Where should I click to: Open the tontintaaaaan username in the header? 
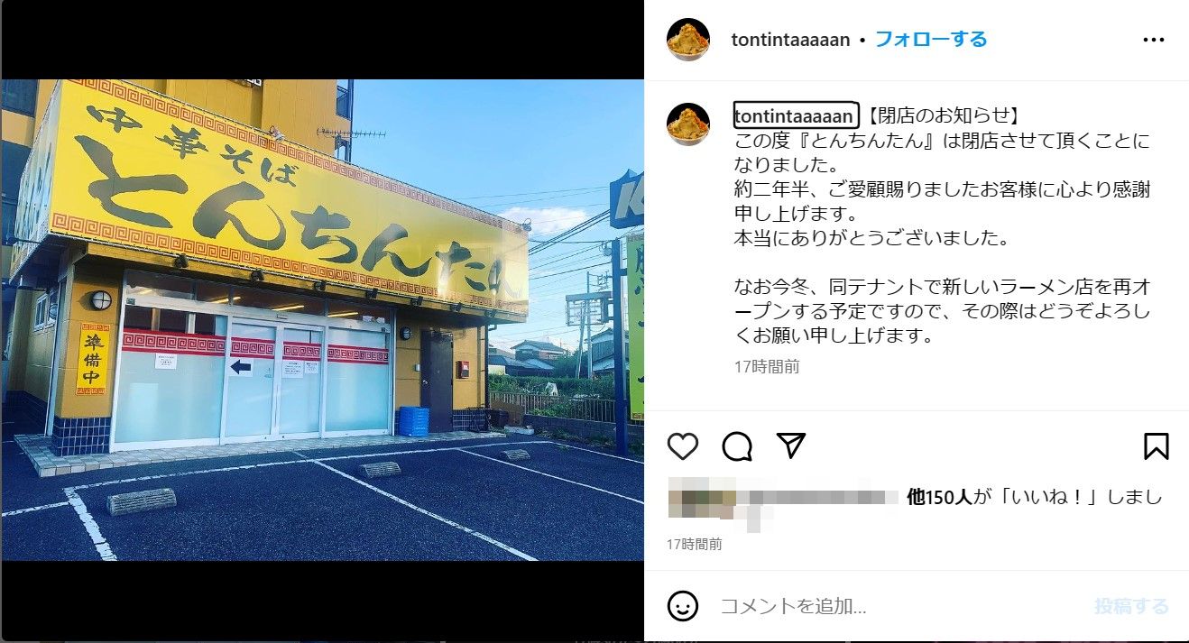[x=791, y=40]
